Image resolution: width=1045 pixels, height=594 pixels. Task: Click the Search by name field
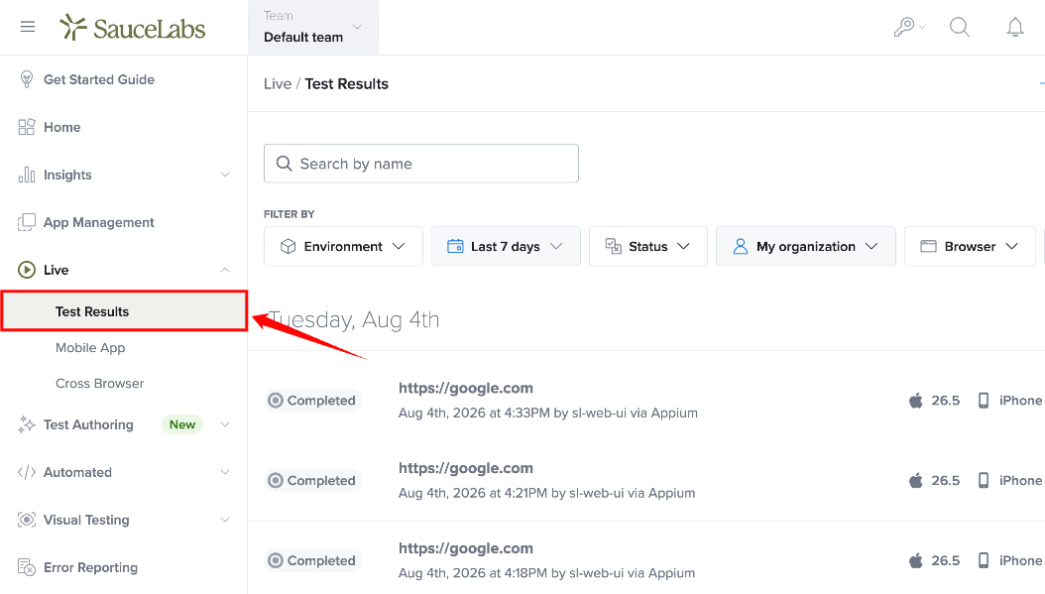click(421, 164)
